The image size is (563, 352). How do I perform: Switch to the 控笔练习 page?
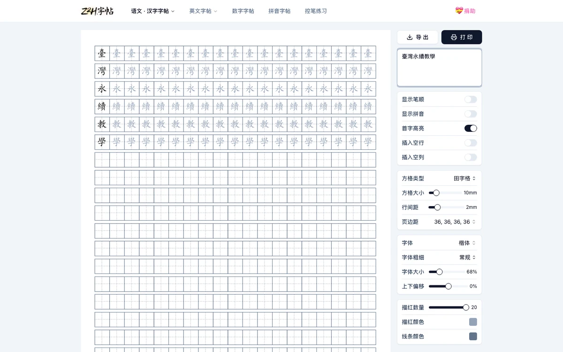(x=316, y=11)
